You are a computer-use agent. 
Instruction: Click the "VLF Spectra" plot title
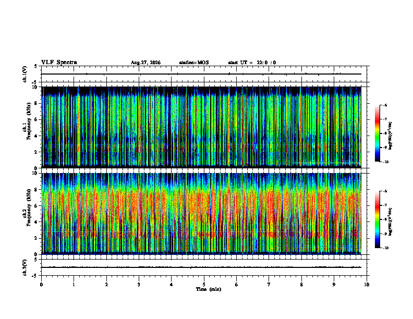coord(59,63)
